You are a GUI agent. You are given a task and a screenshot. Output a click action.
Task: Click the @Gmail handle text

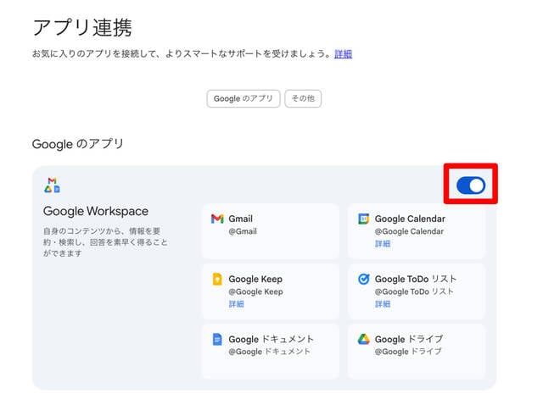[243, 231]
